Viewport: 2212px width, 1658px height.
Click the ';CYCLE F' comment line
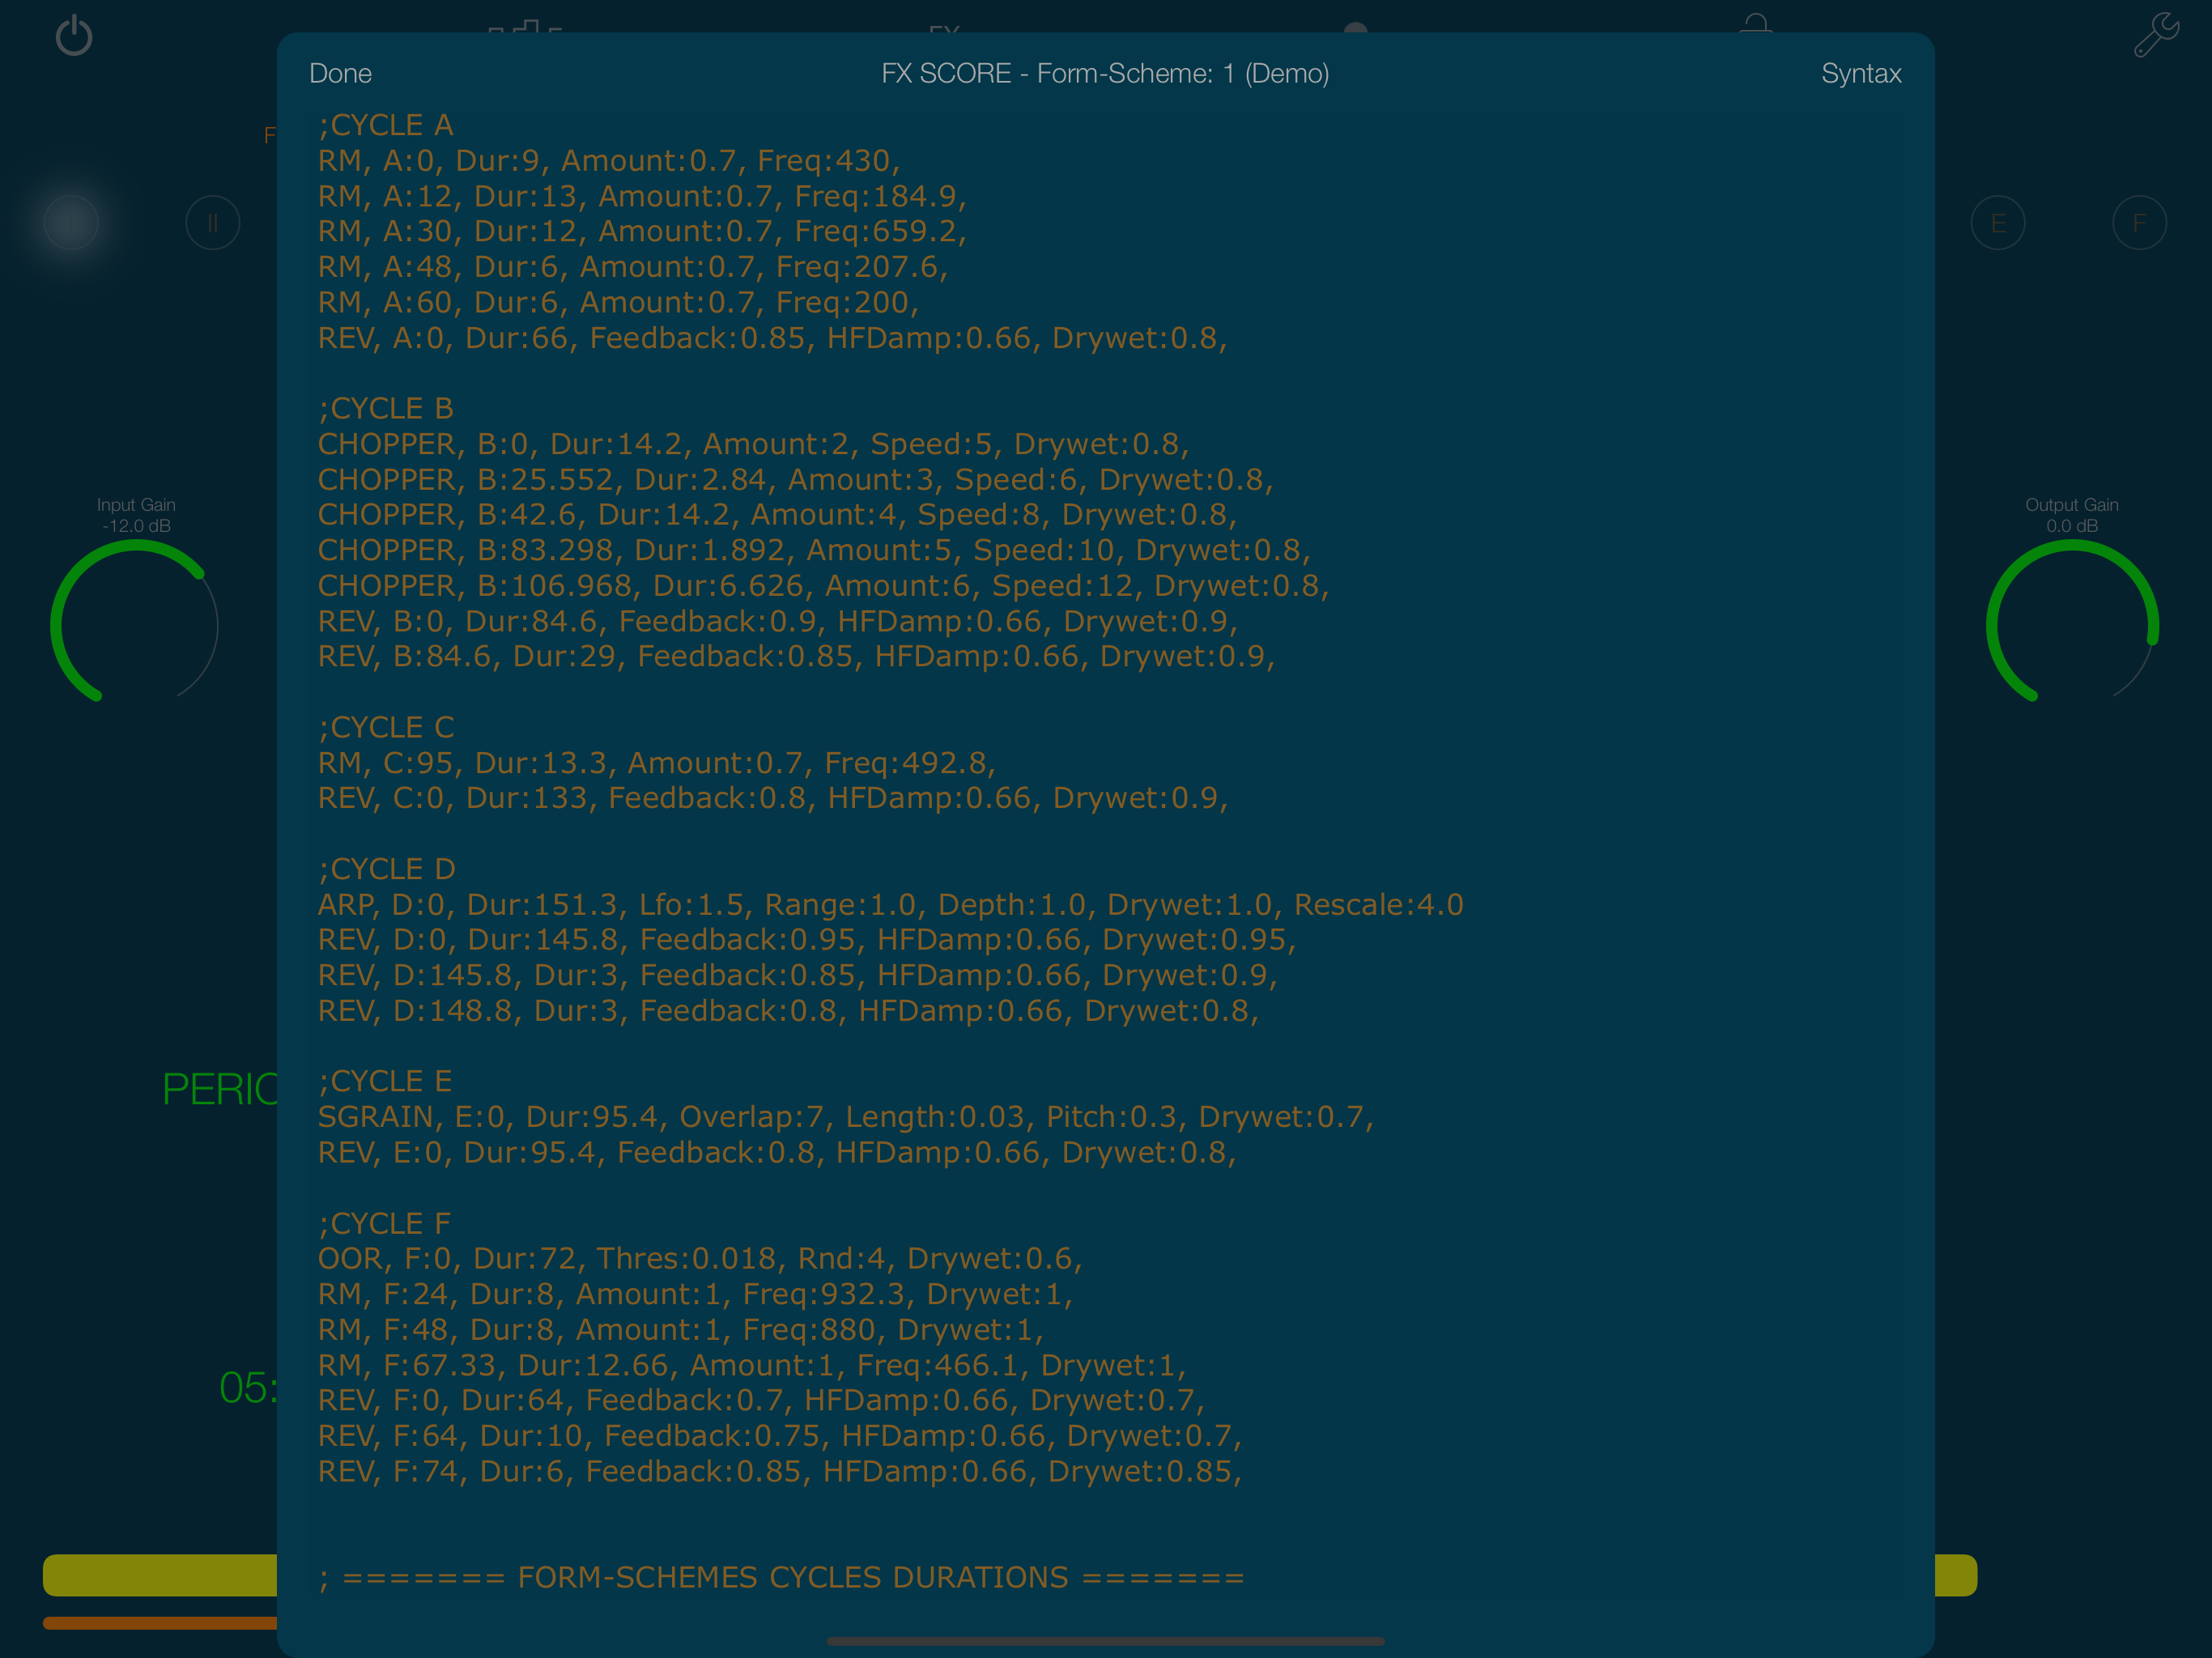pyautogui.click(x=384, y=1223)
